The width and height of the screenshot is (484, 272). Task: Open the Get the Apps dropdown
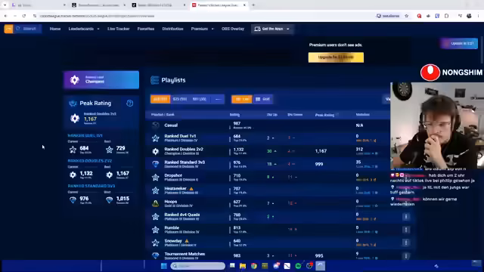pos(272,29)
